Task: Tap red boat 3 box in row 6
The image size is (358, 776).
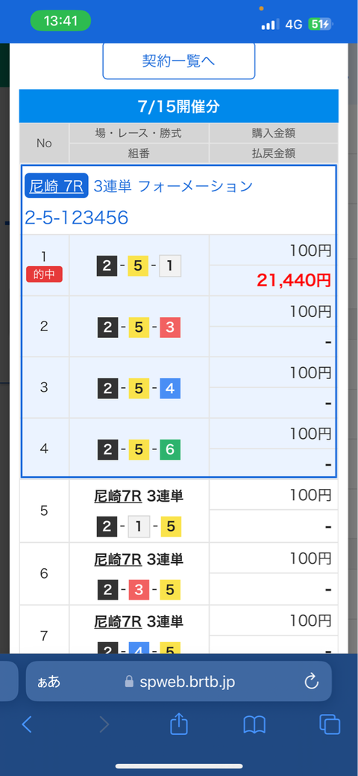Action: tap(139, 589)
